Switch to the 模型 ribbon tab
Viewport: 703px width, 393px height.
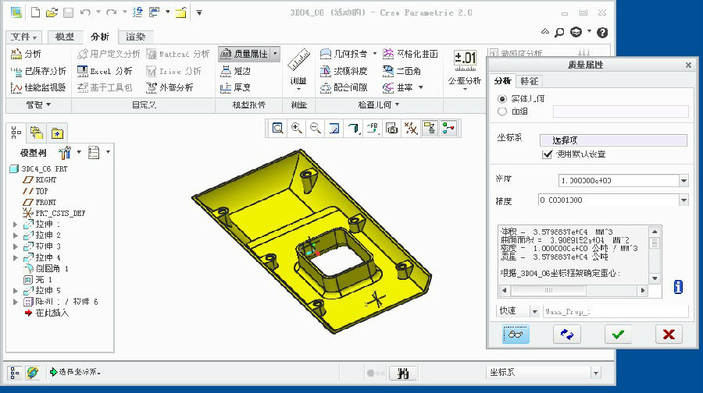click(x=65, y=37)
